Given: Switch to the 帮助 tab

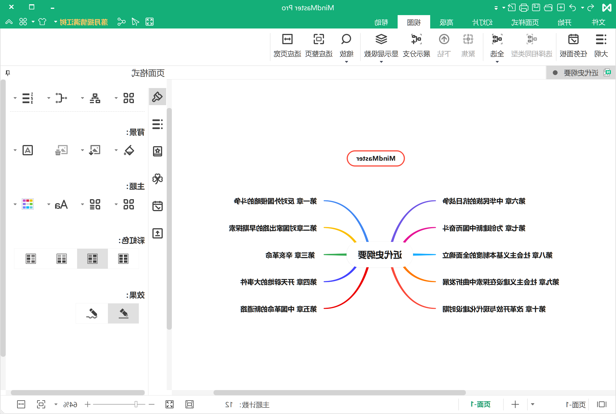Looking at the screenshot, I should click(381, 22).
